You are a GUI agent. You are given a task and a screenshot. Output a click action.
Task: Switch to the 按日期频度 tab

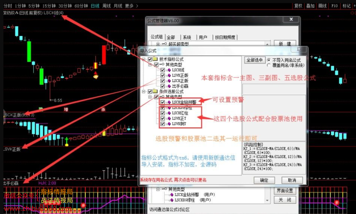tap(225, 37)
